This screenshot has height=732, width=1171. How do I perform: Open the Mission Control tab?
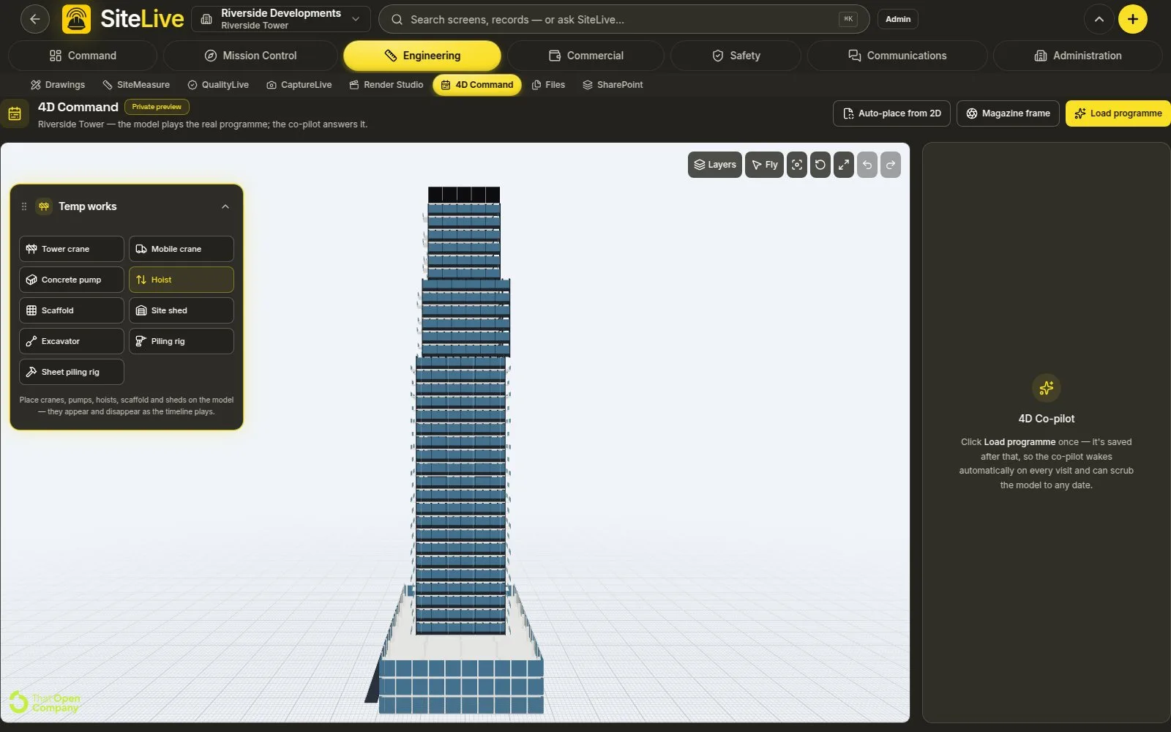click(x=250, y=56)
